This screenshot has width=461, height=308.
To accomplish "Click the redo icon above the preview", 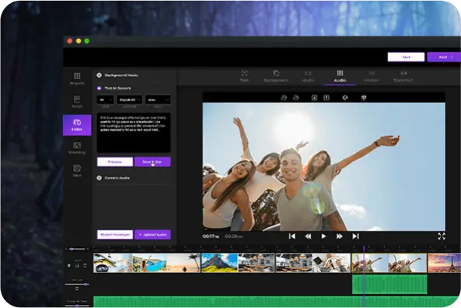I will pyautogui.click(x=295, y=98).
